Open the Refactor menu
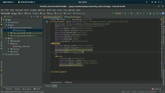The image size is (165, 93). (42, 10)
